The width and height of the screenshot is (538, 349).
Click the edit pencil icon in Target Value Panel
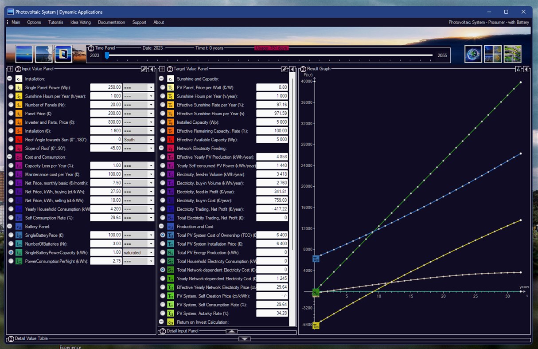coord(285,69)
